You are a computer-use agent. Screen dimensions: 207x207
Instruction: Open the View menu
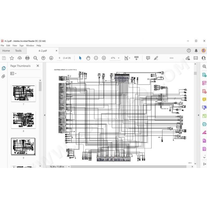15,46
